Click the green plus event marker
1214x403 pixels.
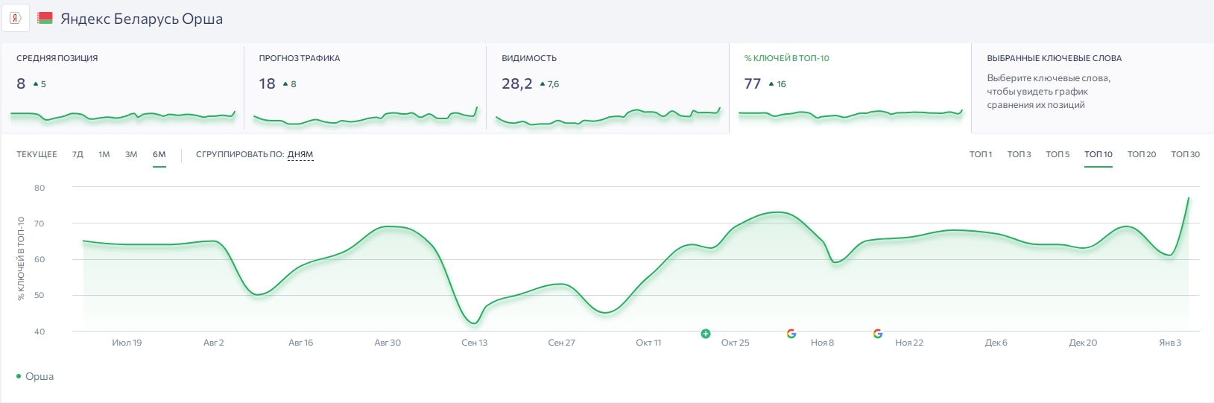click(x=706, y=334)
